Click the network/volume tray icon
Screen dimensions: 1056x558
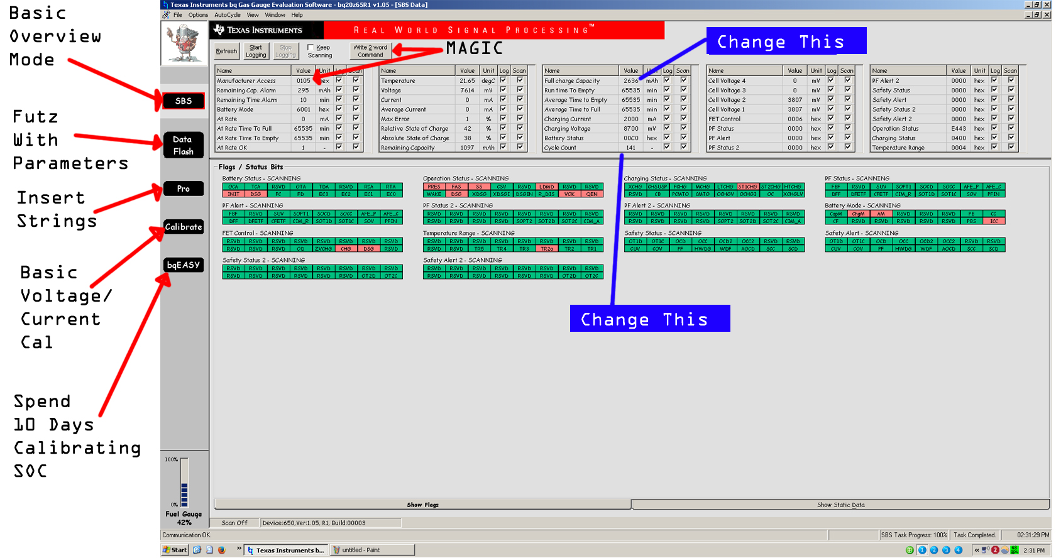986,550
